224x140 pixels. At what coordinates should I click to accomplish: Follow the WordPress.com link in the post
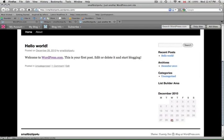52,57
